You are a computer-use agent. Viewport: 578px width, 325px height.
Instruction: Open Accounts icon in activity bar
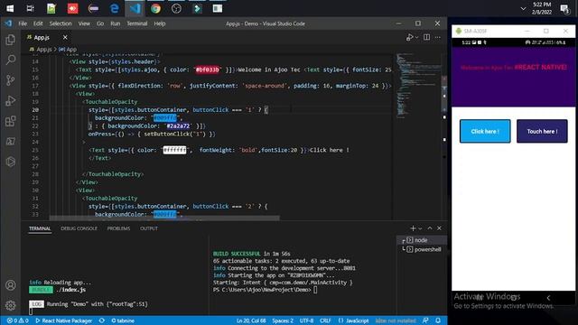(10, 285)
